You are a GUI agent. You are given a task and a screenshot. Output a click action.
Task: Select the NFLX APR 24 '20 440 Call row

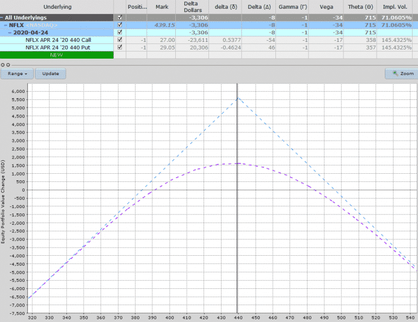58,40
